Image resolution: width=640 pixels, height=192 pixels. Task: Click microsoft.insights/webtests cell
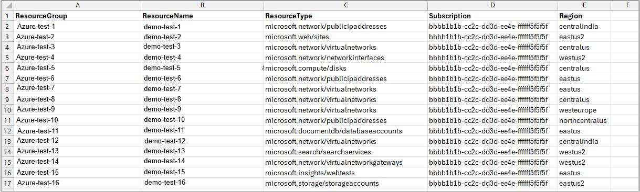(x=346, y=173)
